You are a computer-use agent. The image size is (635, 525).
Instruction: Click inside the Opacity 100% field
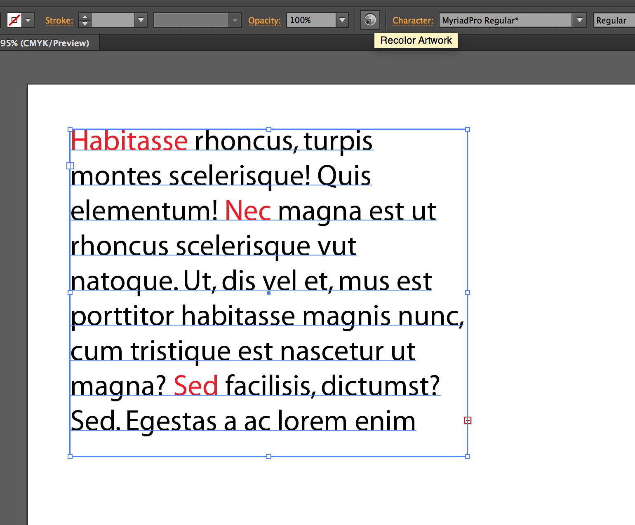pyautogui.click(x=311, y=20)
